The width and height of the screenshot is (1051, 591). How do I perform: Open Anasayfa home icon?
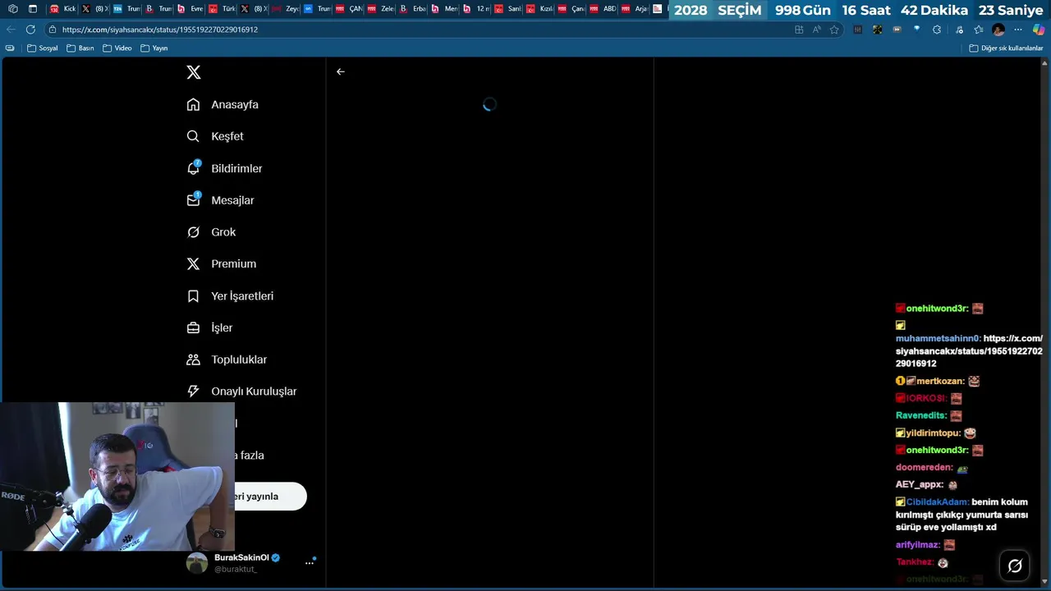[193, 104]
